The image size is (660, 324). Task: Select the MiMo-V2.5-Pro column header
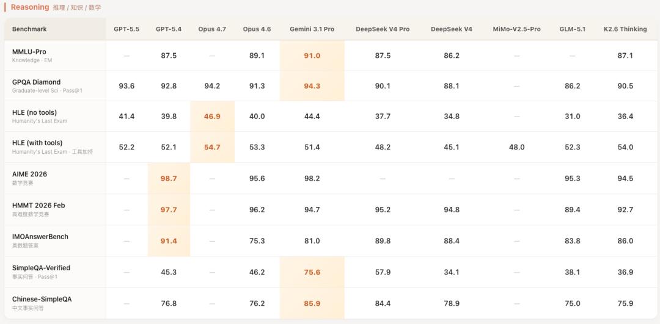516,29
